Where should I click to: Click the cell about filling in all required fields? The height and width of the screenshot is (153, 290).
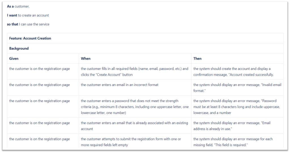pyautogui.click(x=135, y=72)
